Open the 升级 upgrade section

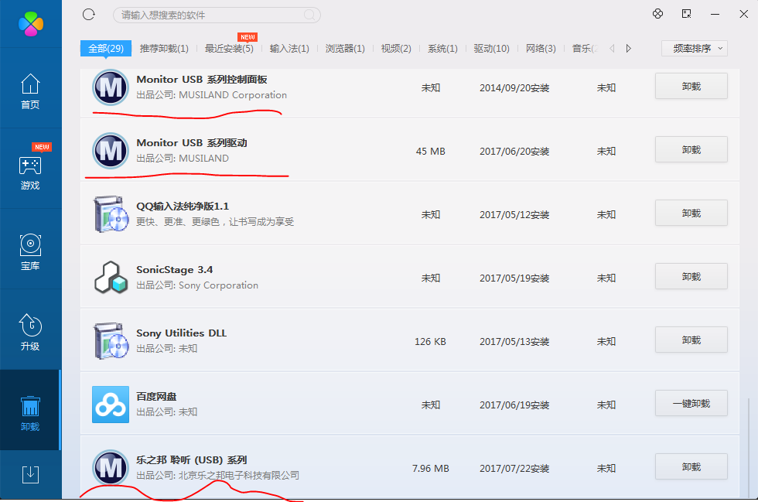[x=30, y=332]
